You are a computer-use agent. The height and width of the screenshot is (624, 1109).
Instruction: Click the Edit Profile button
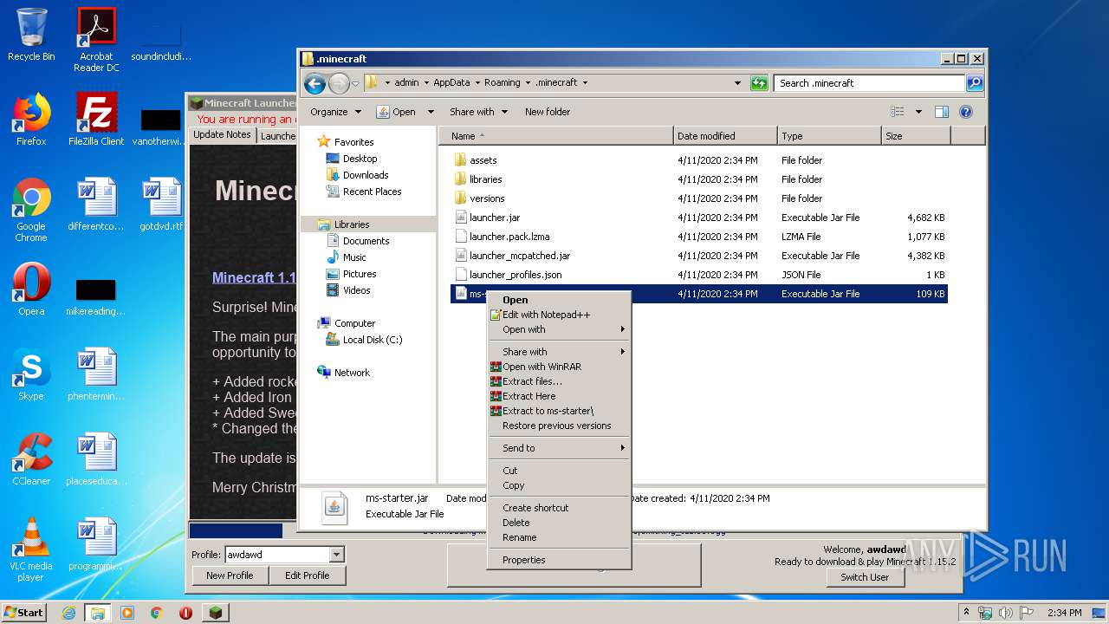pos(307,575)
